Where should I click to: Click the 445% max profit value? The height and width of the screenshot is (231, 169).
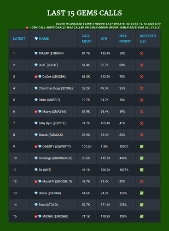[x=123, y=158]
